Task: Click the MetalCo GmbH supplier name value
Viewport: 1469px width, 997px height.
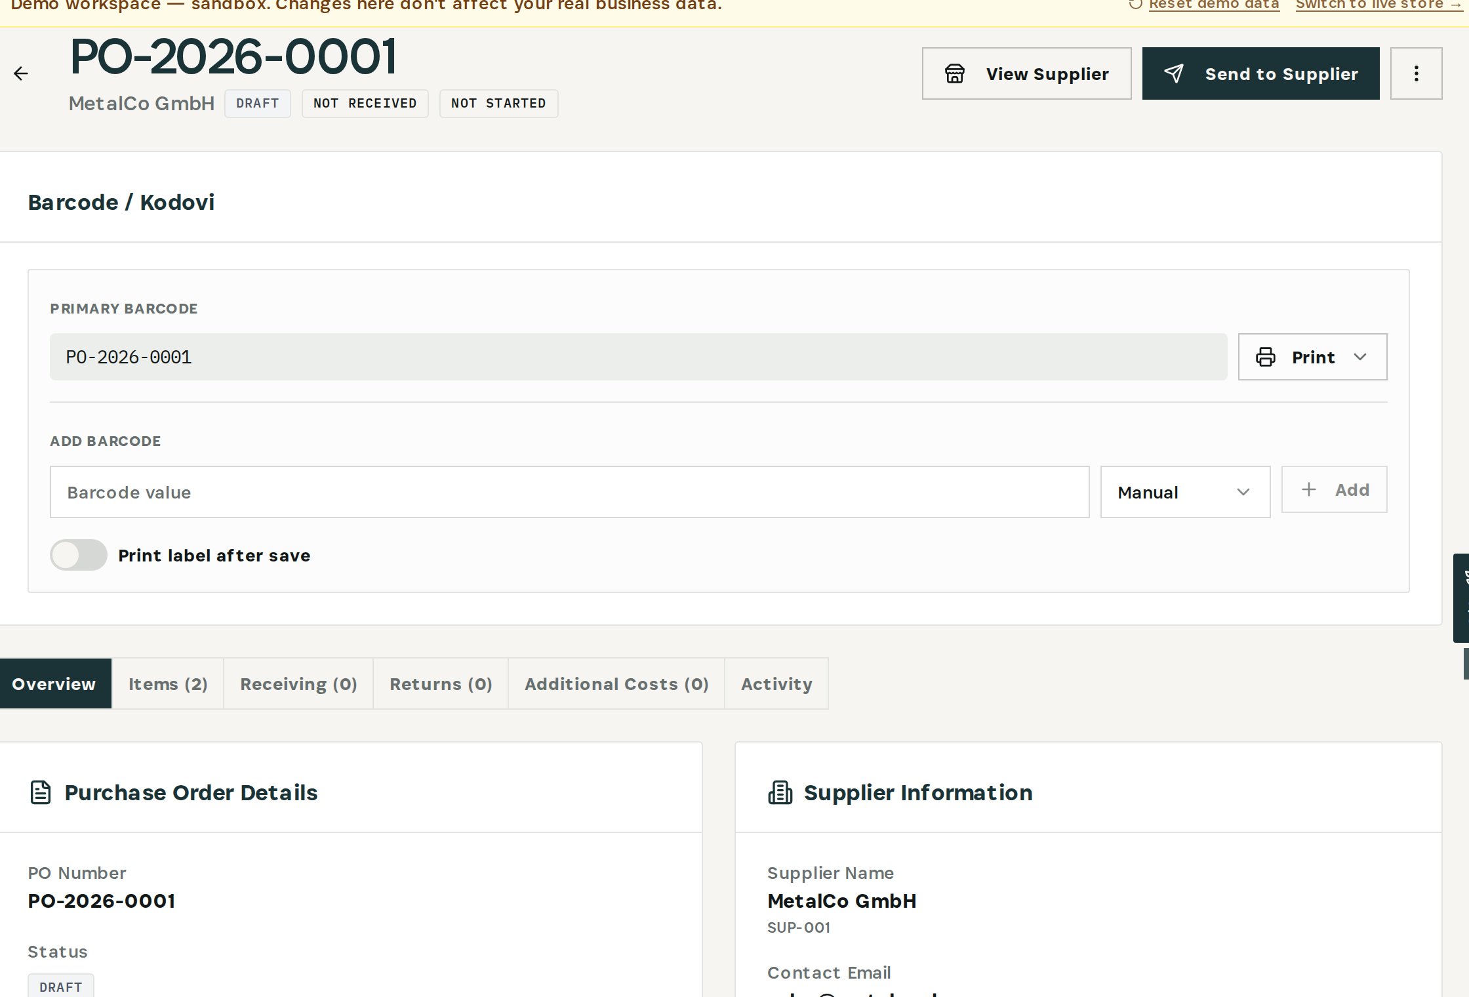Action: [842, 901]
